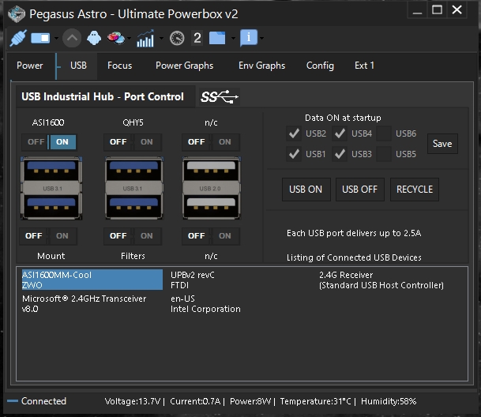This screenshot has width=481, height=417.
Task: Open the Ext 1 tab
Action: click(x=364, y=66)
